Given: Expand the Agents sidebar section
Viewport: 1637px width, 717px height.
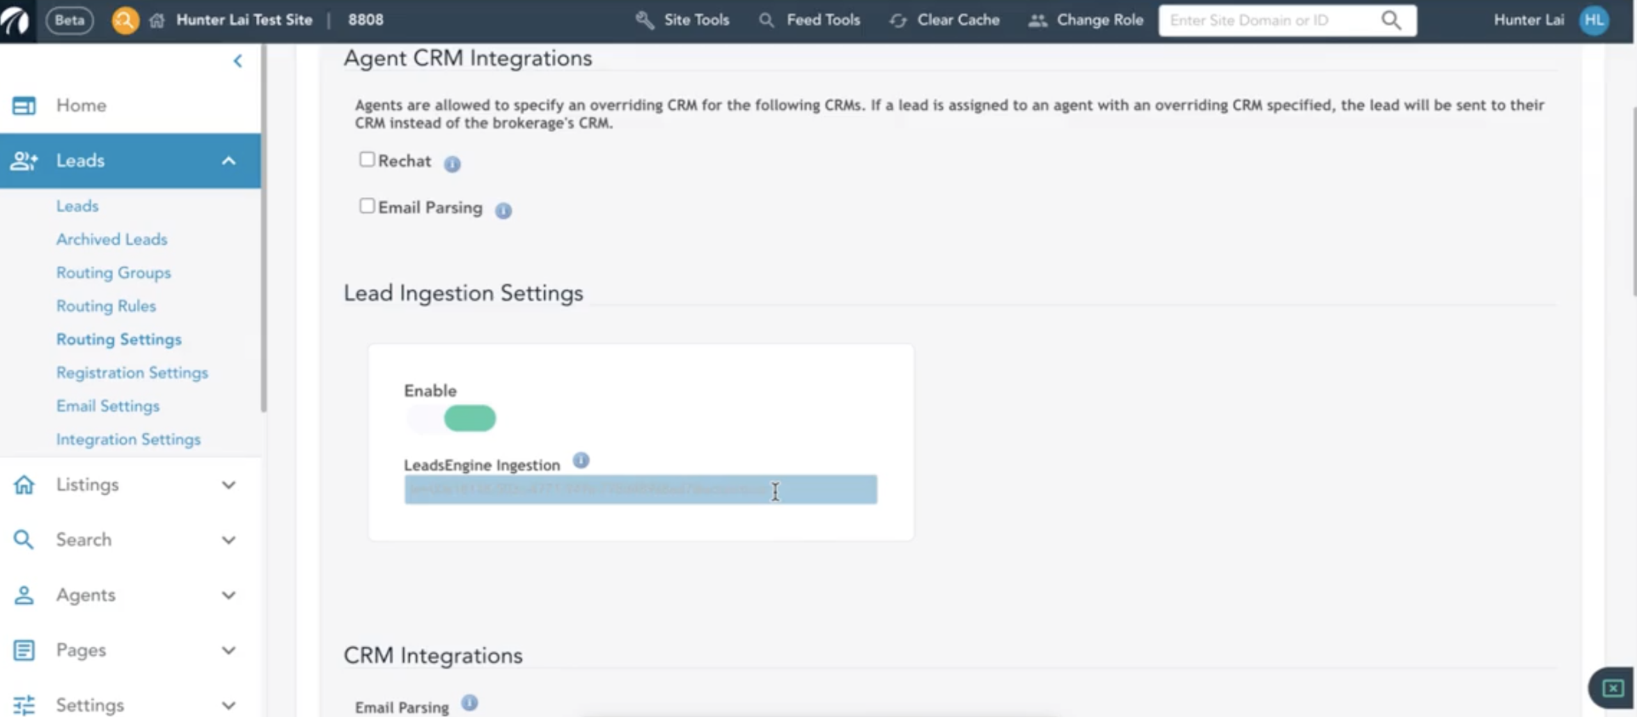Looking at the screenshot, I should [x=228, y=595].
